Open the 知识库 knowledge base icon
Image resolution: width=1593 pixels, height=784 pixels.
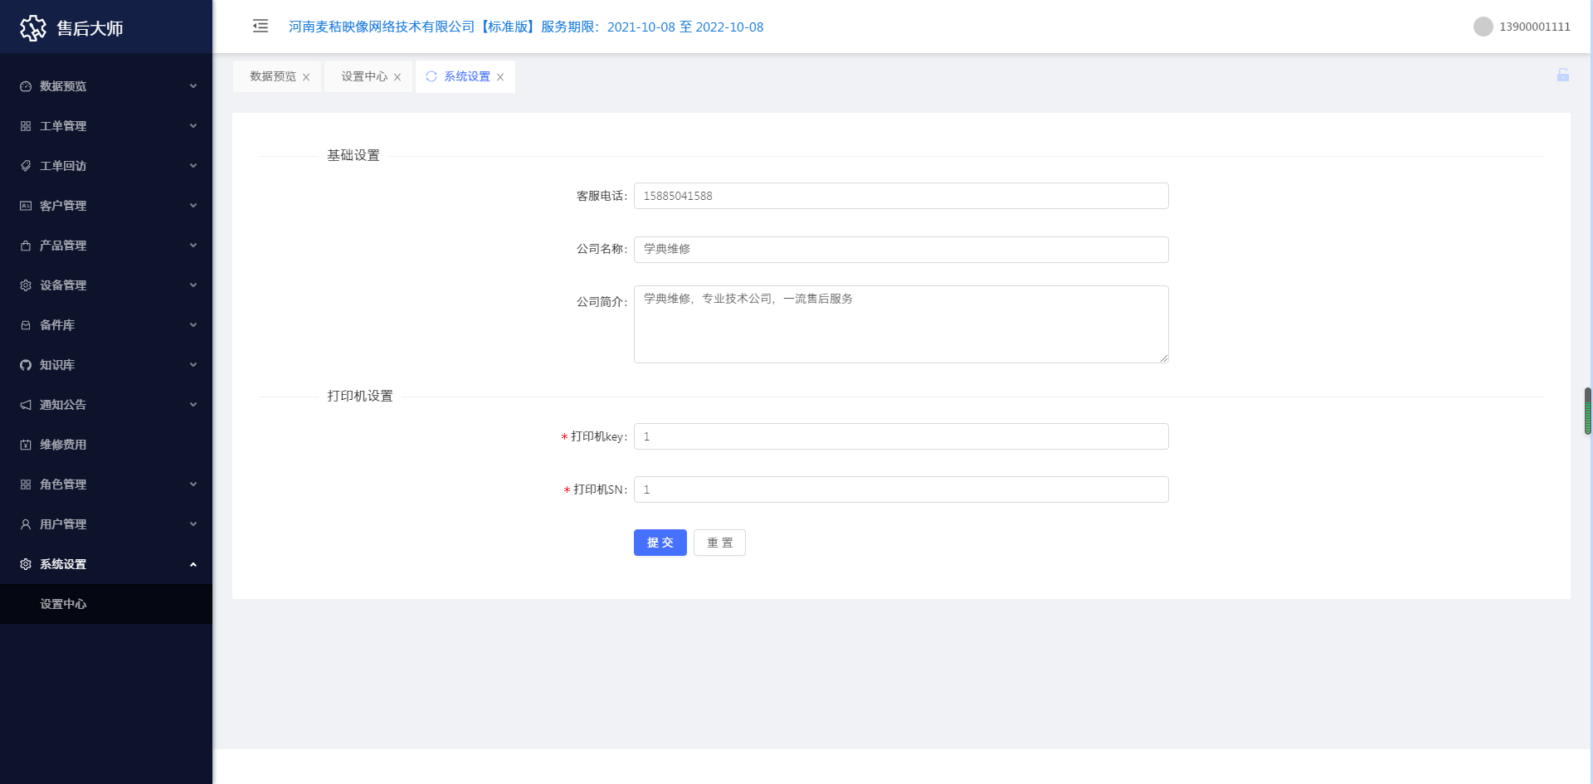point(25,364)
